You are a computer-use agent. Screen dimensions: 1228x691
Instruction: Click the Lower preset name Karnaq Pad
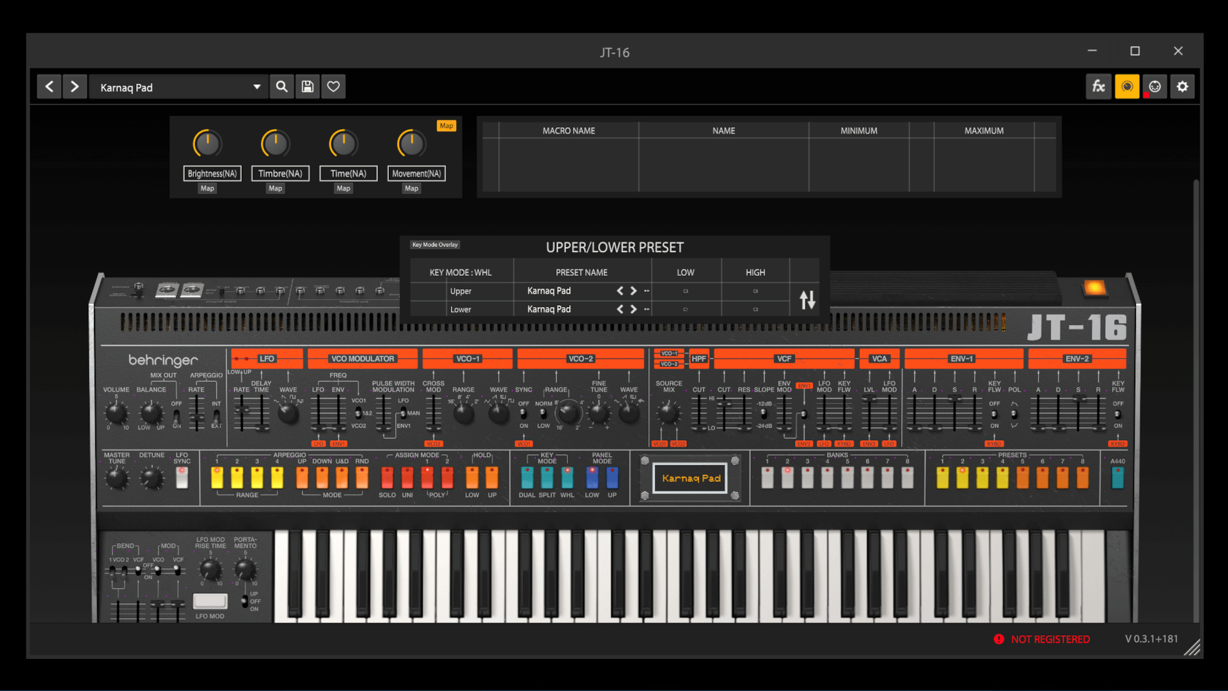pyautogui.click(x=549, y=309)
